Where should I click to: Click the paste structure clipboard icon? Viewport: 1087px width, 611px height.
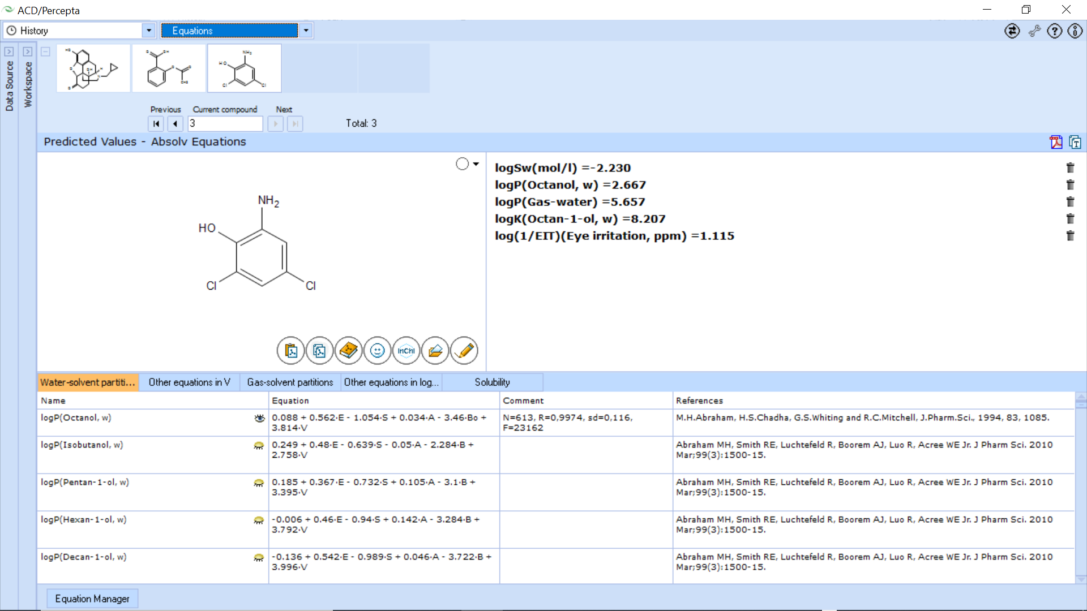click(291, 351)
